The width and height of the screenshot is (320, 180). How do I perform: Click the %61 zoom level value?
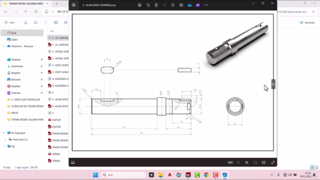(x=230, y=162)
